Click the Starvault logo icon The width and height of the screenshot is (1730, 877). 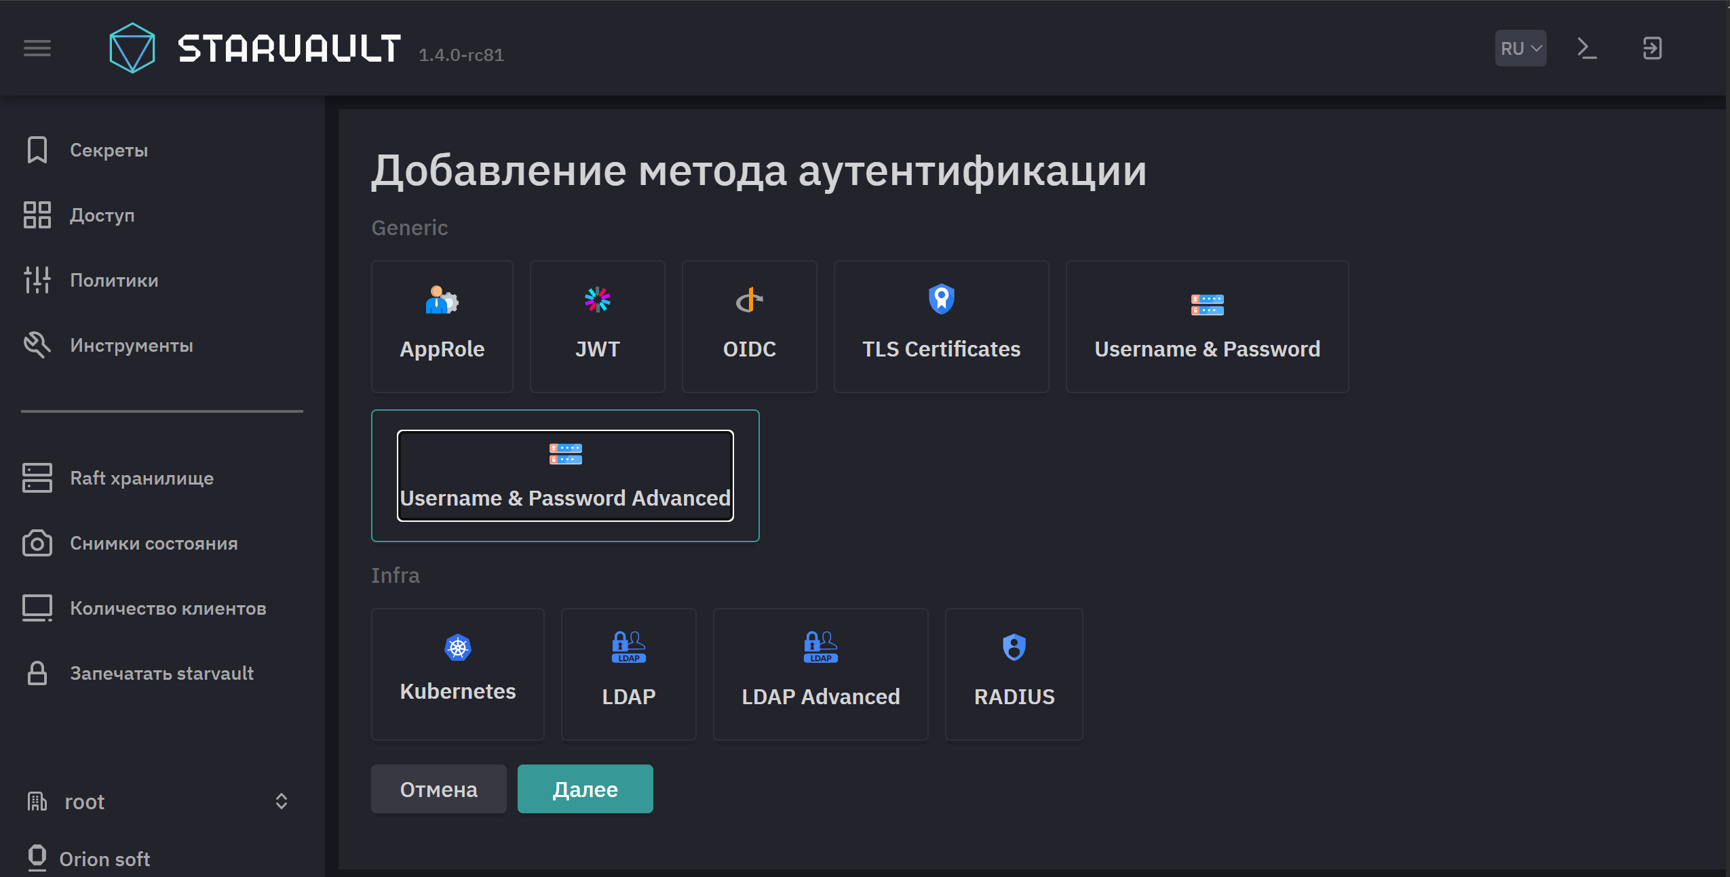(132, 48)
